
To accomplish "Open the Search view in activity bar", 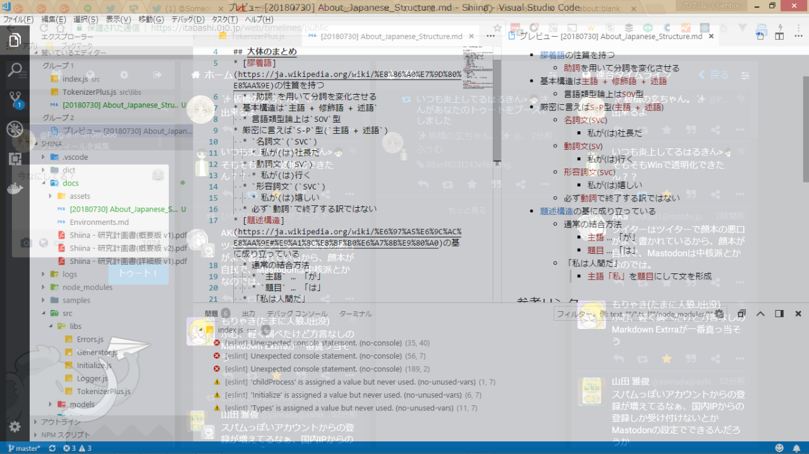I will (15, 69).
